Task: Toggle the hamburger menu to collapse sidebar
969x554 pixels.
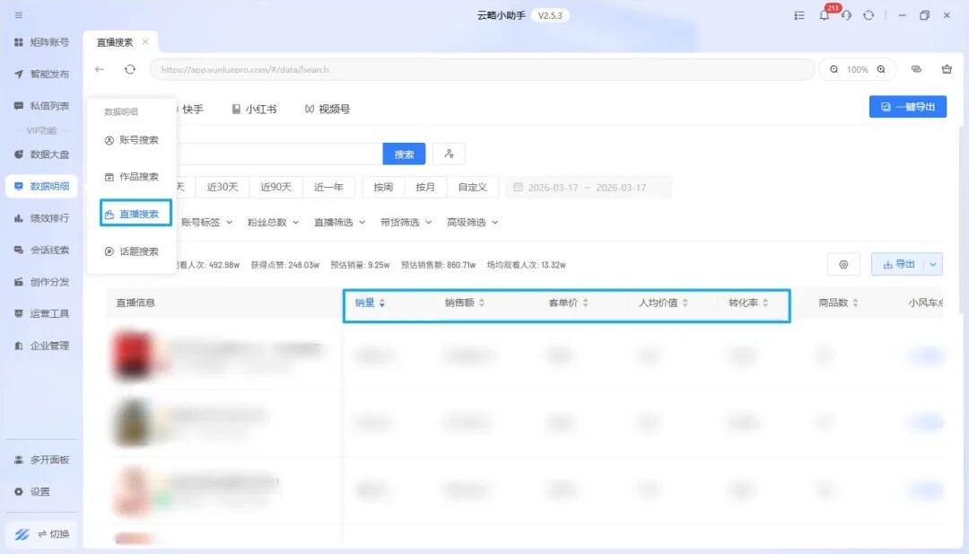Action: (19, 15)
